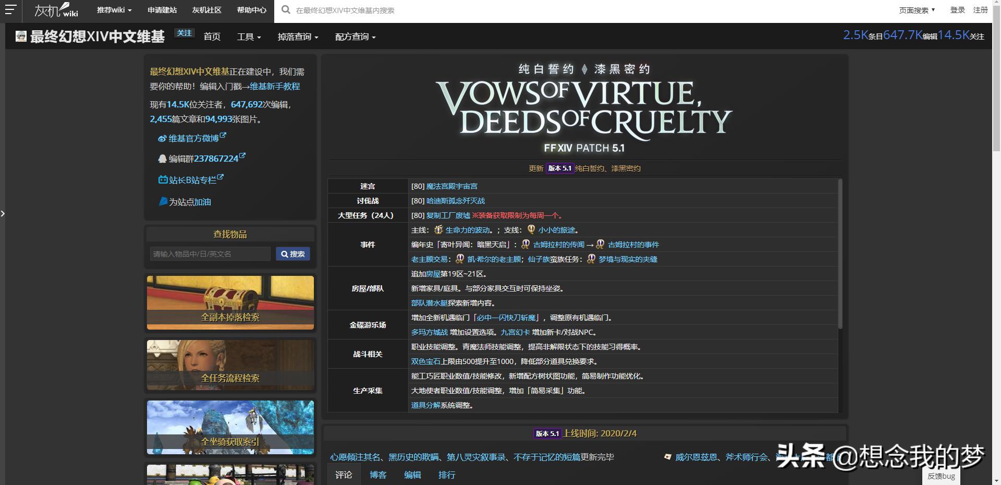This screenshot has width=1001, height=485.
Task: Open the 黑历史的欺瞒 link
Action: 413,457
